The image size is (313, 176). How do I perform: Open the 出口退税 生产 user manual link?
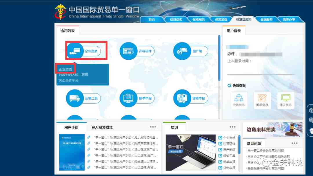125,155
